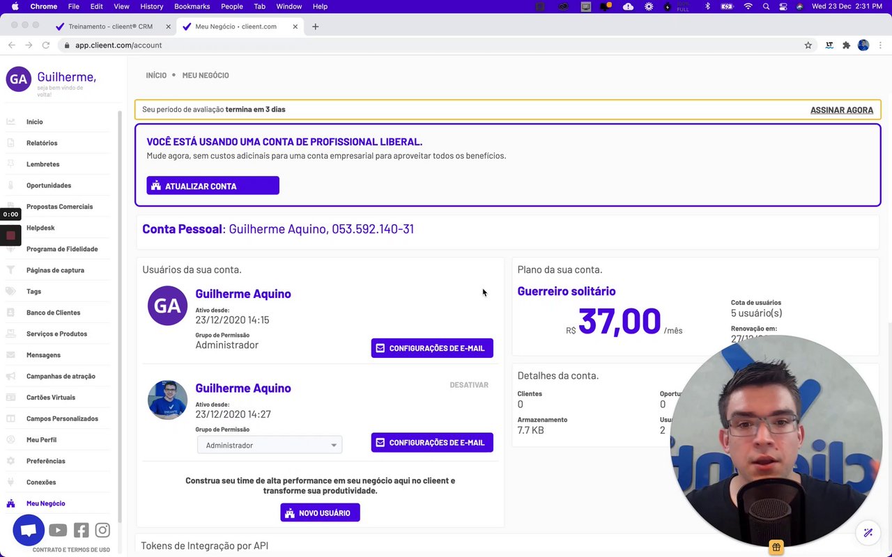Open Helpdesk in sidebar
Viewport: 892px width, 557px height.
click(40, 228)
